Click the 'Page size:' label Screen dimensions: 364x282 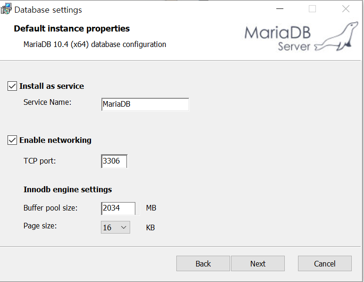pyautogui.click(x=40, y=226)
